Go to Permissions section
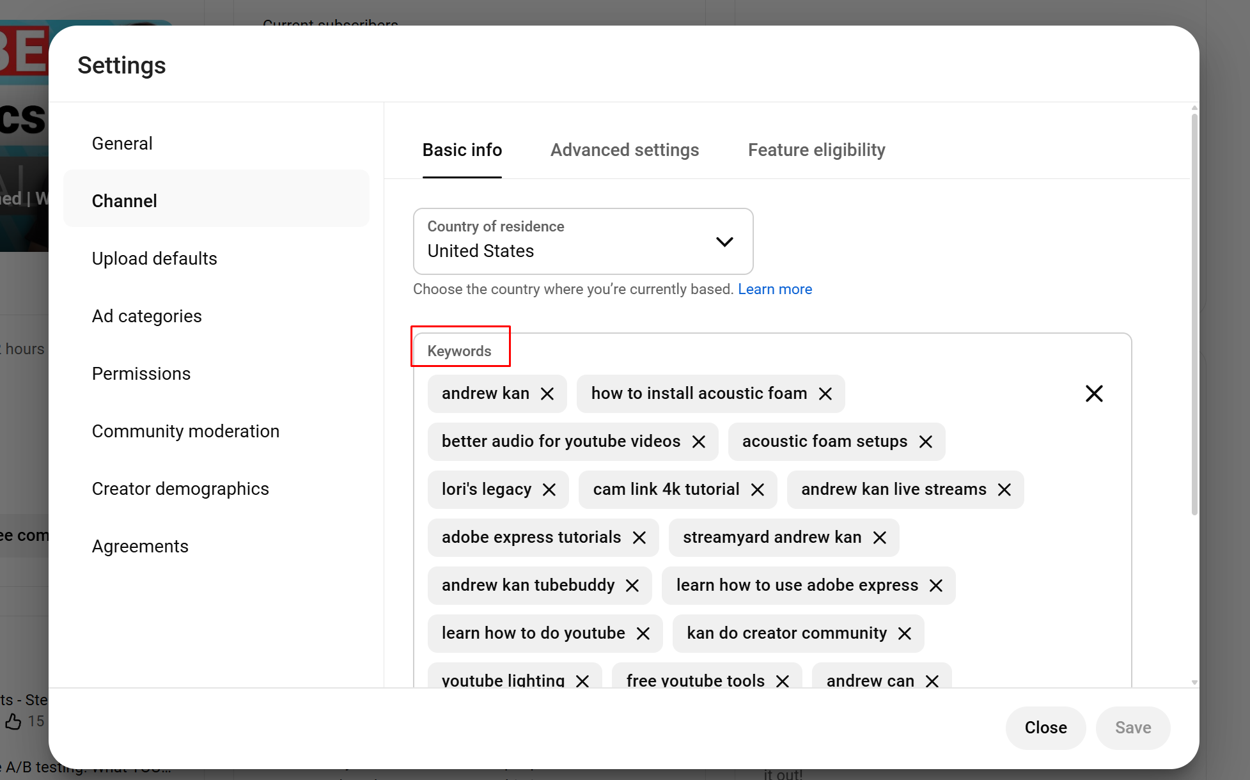 [141, 373]
